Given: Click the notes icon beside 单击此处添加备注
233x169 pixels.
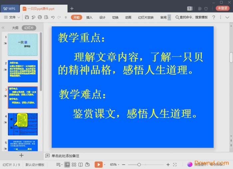Looking at the screenshot, I should pos(47,156).
